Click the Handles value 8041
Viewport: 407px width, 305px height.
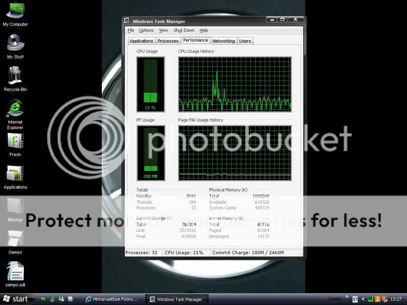tap(191, 196)
